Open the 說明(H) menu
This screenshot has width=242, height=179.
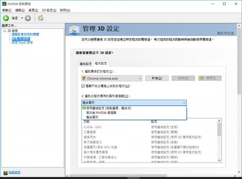[x=65, y=10]
